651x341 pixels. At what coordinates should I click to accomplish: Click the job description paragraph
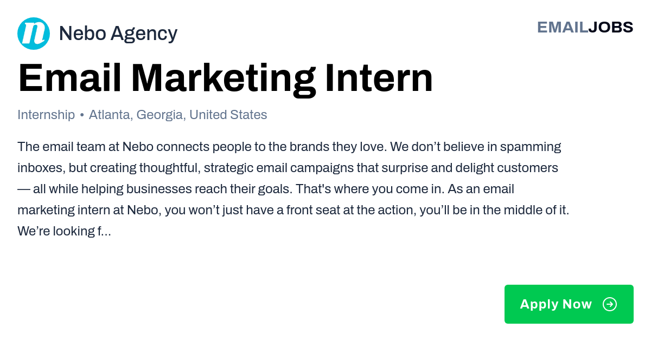click(x=293, y=189)
